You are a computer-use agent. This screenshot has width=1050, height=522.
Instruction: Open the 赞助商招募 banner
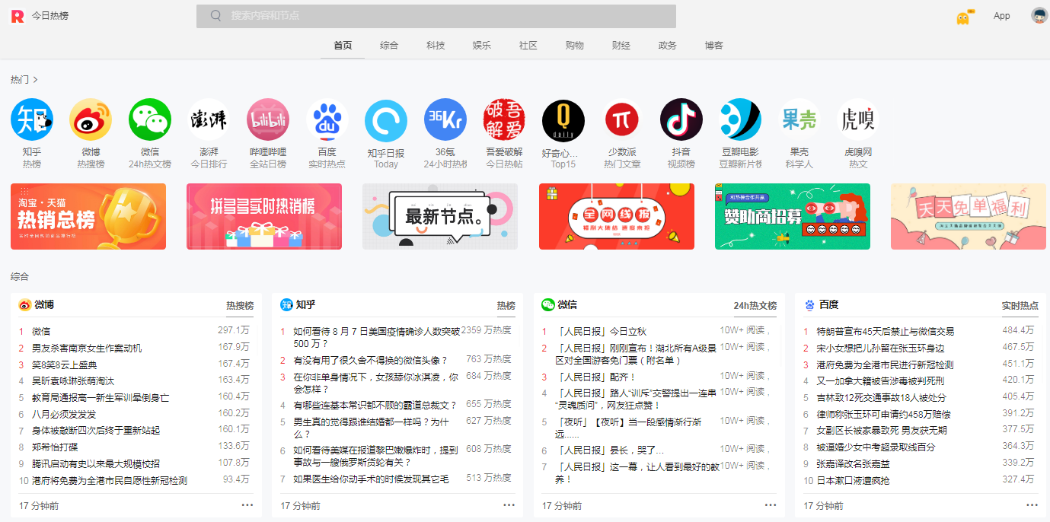click(793, 217)
